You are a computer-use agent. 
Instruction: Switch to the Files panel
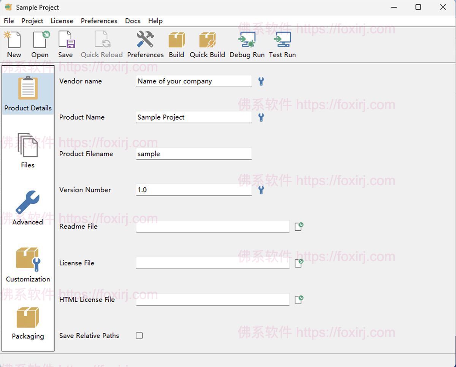(x=27, y=150)
